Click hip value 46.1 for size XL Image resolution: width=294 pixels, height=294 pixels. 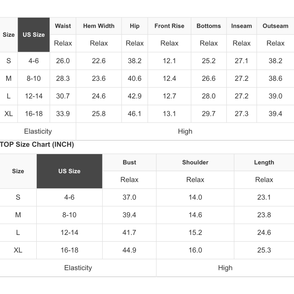coord(135,114)
